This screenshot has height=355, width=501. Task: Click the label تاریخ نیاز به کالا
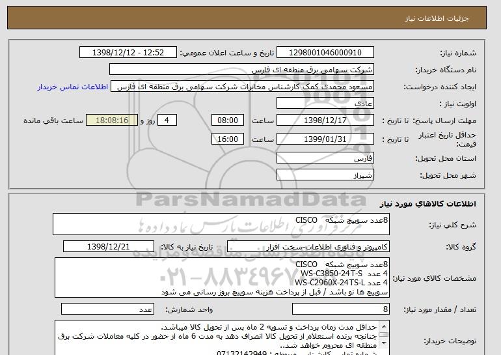(x=186, y=247)
